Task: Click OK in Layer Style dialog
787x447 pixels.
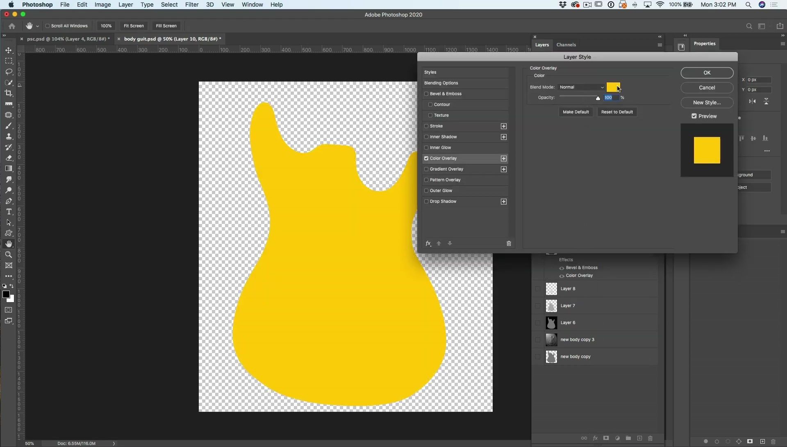Action: [x=707, y=73]
